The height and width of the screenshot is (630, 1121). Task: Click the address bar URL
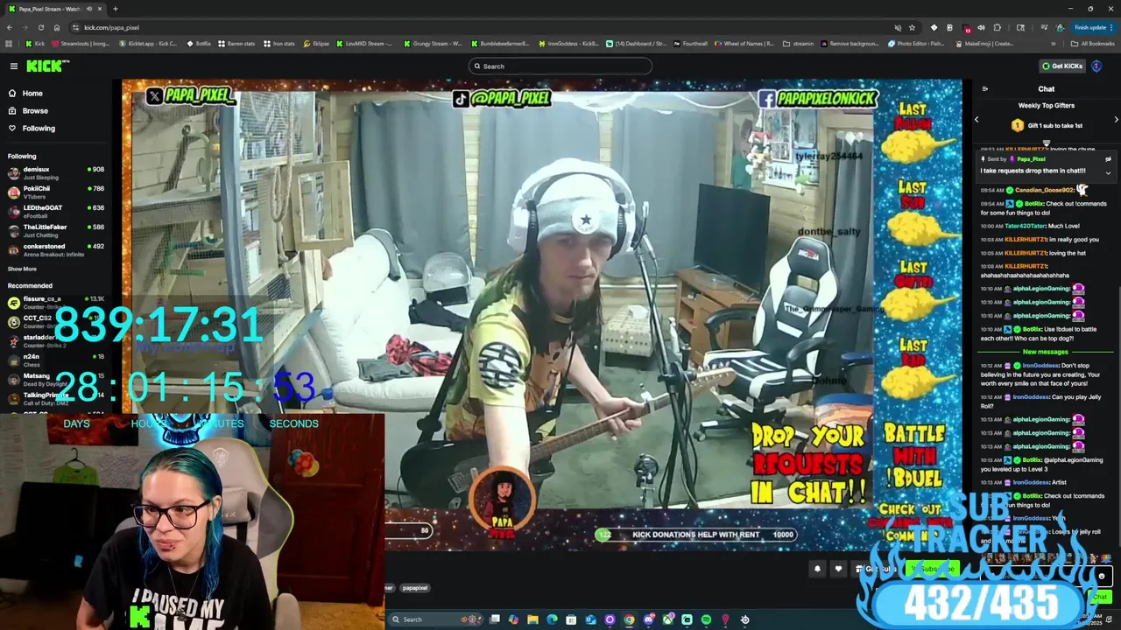[111, 27]
